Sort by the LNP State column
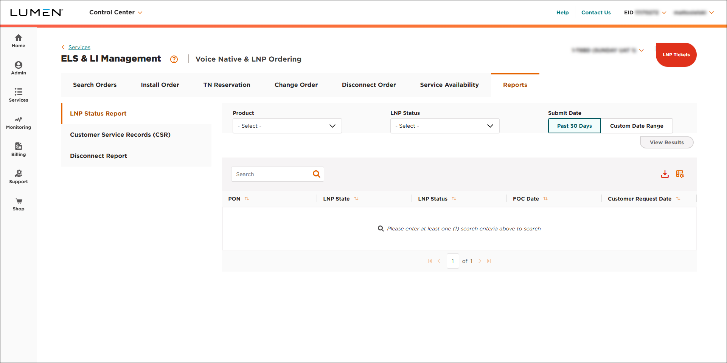Screen dimensions: 727x363 pyautogui.click(x=356, y=199)
